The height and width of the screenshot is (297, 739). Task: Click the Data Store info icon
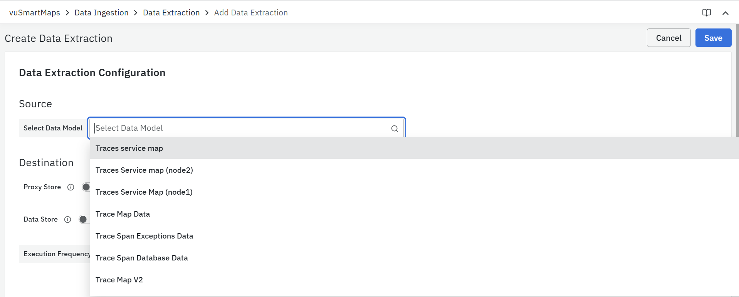[x=68, y=220]
